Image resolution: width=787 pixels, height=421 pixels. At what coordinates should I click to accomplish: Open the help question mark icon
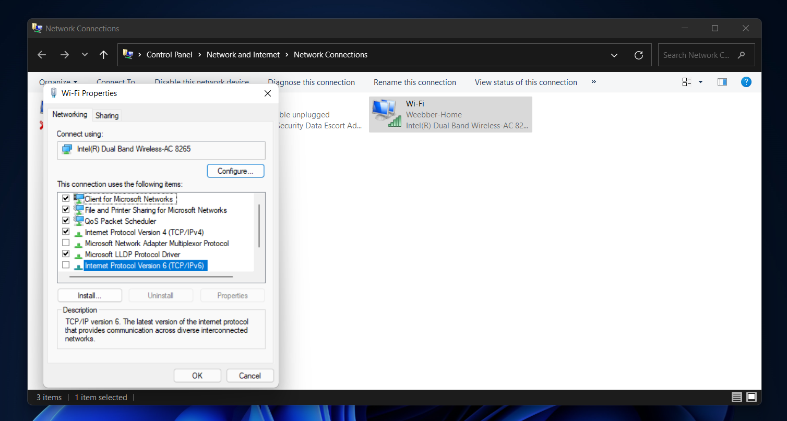(x=746, y=82)
